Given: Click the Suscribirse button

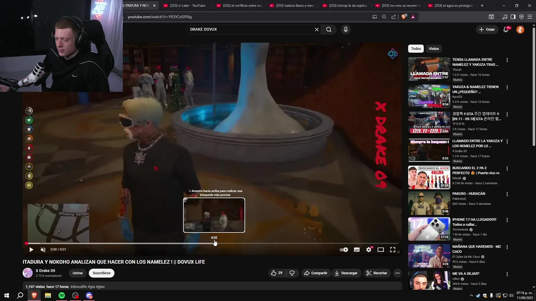Looking at the screenshot, I should click(101, 273).
